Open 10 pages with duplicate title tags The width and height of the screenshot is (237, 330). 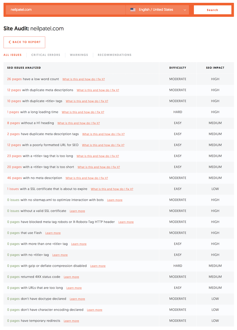[14, 101]
